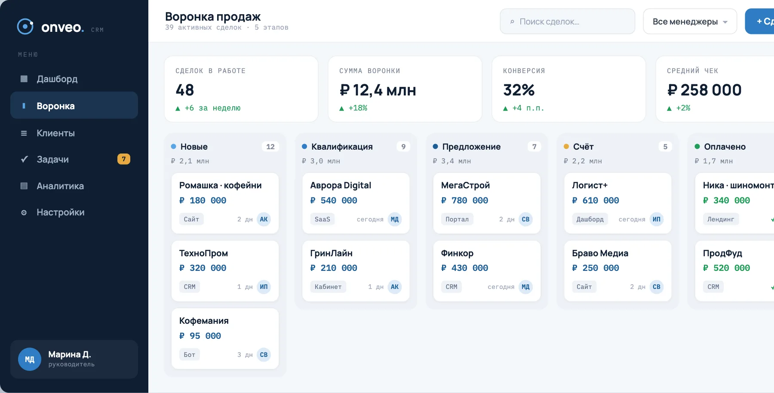774x393 pixels.
Task: Click the Счёт count badge 5
Action: 665,147
